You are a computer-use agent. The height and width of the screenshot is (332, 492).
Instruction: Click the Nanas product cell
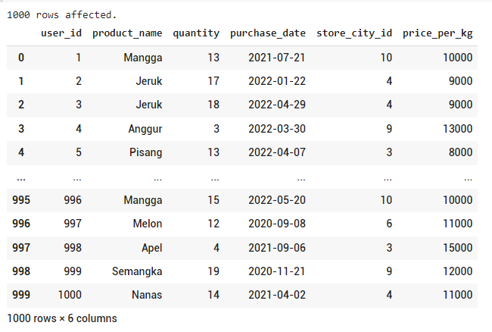click(x=147, y=295)
